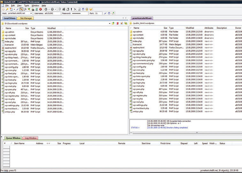Open the File menu
242x173 pixels.
point(7,5)
